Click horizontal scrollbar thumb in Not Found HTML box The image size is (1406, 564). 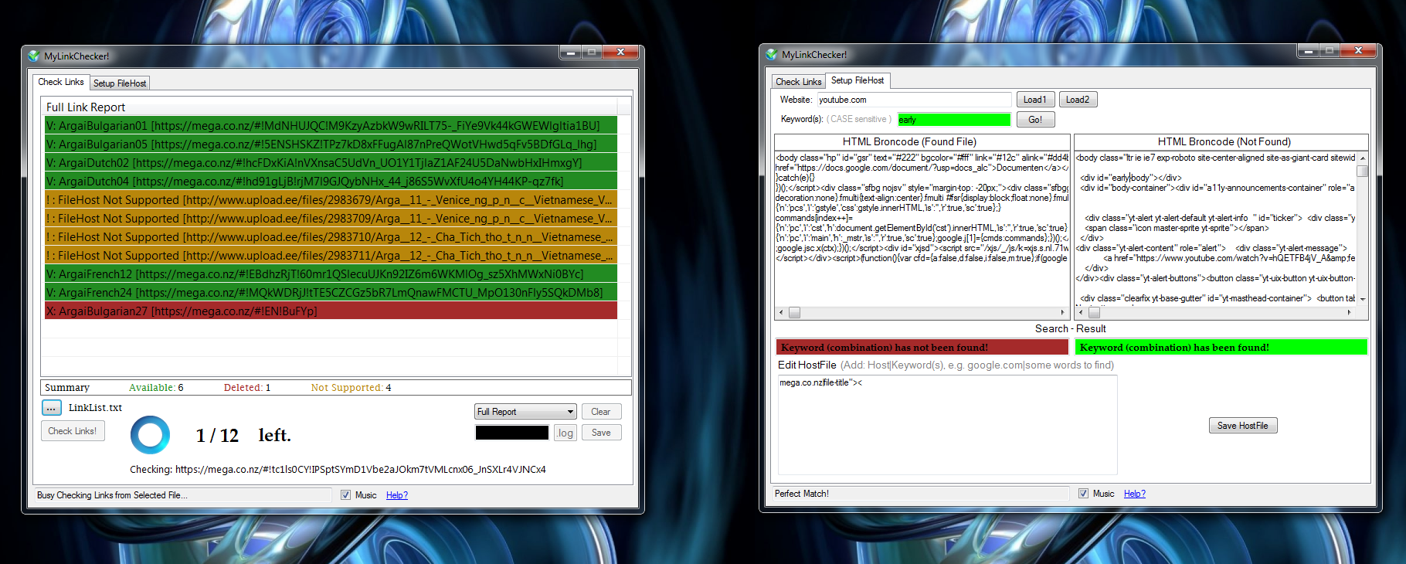[1094, 313]
